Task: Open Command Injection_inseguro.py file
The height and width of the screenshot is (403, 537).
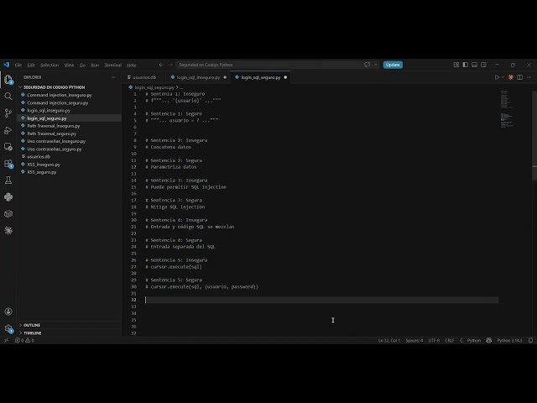Action: pyautogui.click(x=60, y=95)
